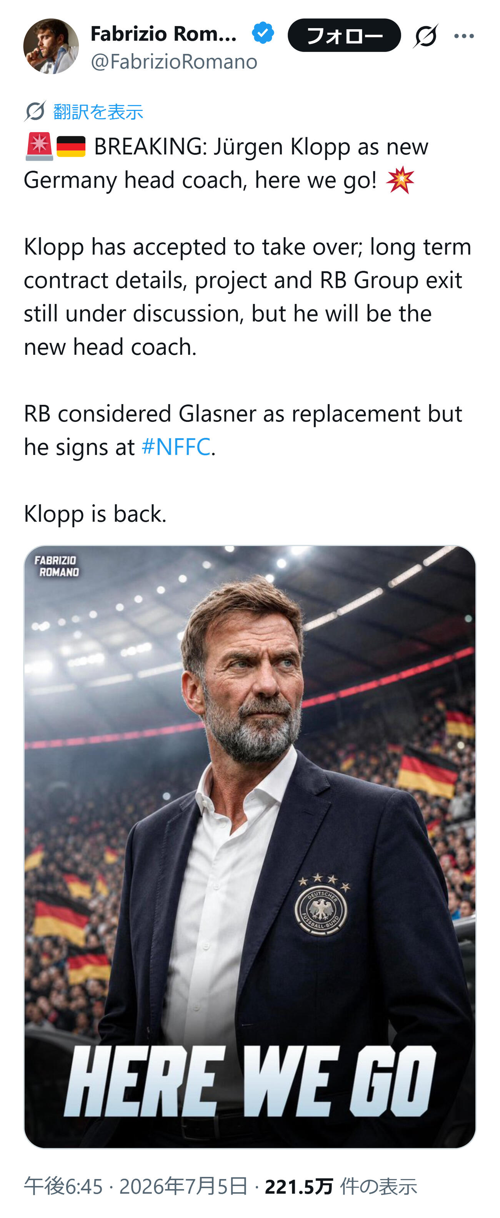Open the Klopp photo attachment
Viewport: 500px width, 1218px height.
pos(250,847)
